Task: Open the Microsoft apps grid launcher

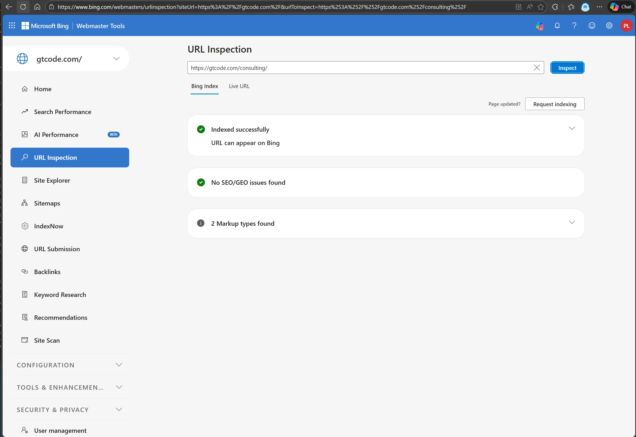Action: click(x=12, y=26)
